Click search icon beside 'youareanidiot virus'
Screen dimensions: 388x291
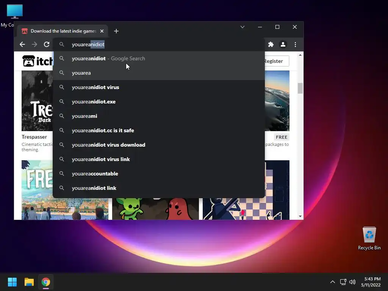click(62, 88)
